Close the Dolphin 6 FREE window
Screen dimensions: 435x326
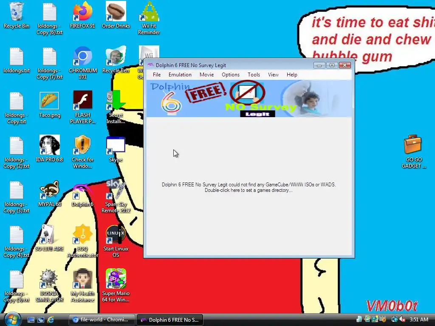[345, 65]
